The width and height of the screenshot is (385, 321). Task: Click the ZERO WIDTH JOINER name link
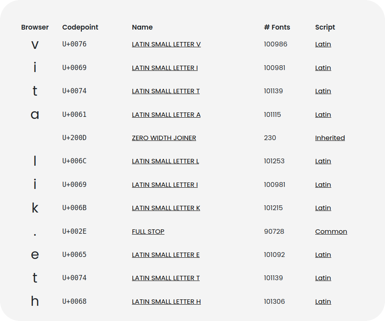(164, 138)
